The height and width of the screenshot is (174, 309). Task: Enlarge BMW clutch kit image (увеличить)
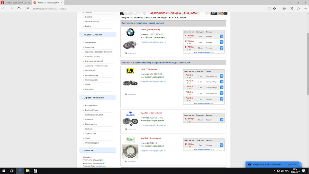(131, 53)
